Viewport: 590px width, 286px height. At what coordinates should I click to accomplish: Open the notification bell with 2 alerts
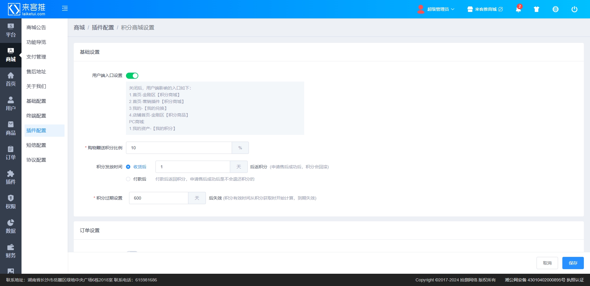518,9
